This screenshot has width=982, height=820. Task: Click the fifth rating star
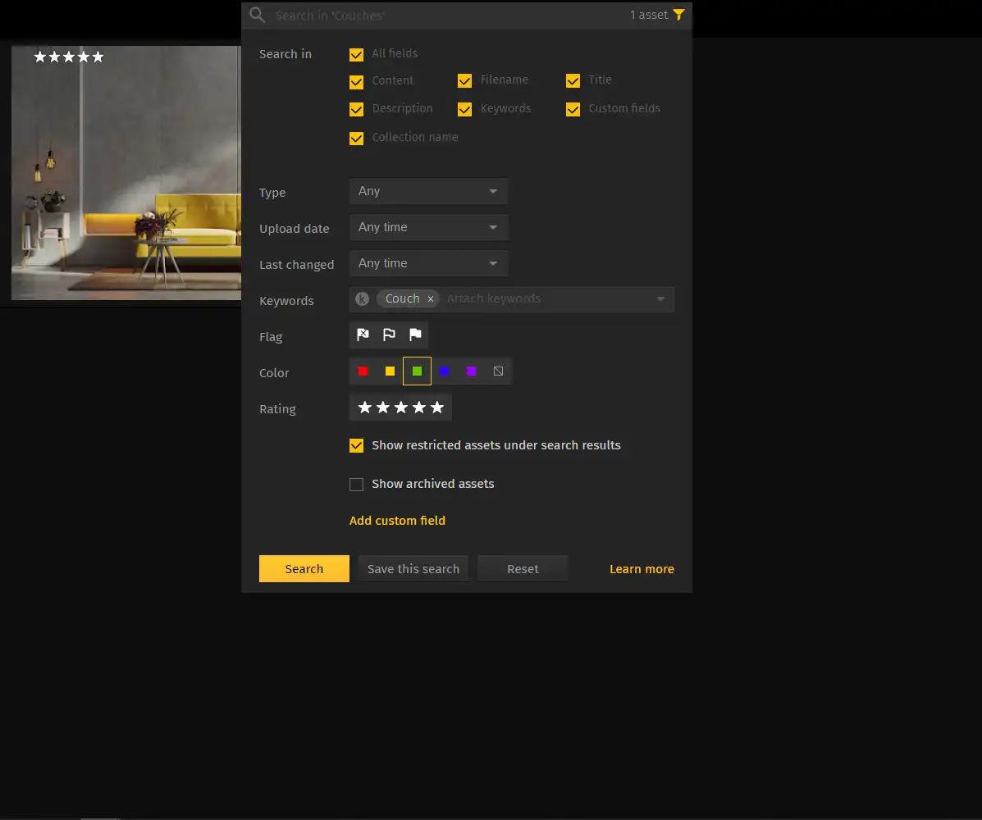(436, 407)
